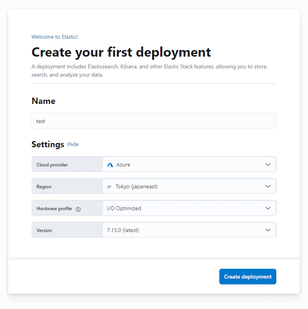Open the Region dropdown showing Tokyo
The width and height of the screenshot is (308, 309).
click(x=189, y=186)
